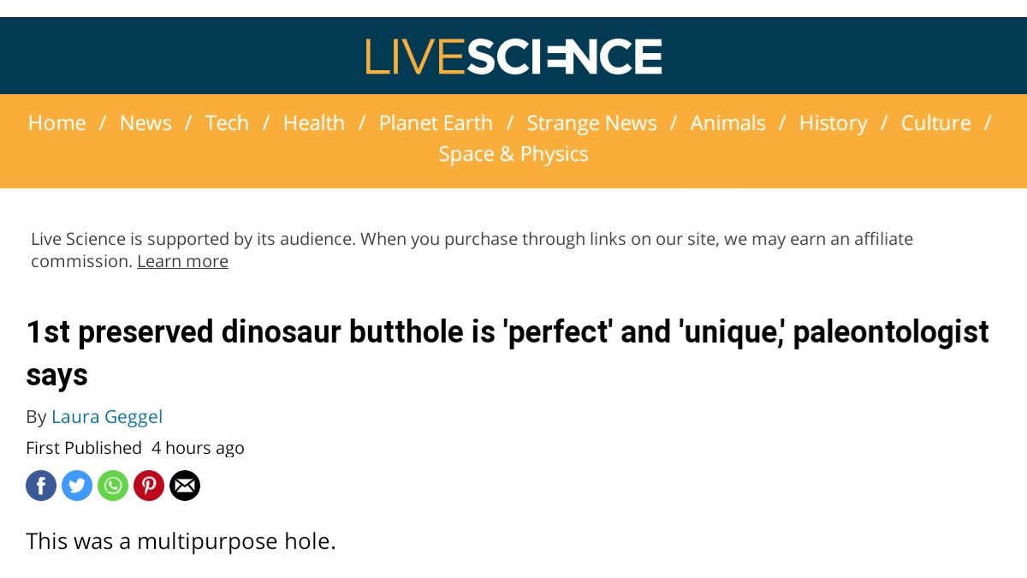Share the article on Facebook

click(41, 486)
